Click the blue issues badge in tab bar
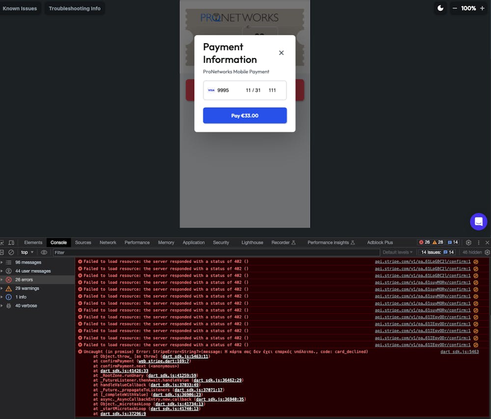 coord(453,242)
